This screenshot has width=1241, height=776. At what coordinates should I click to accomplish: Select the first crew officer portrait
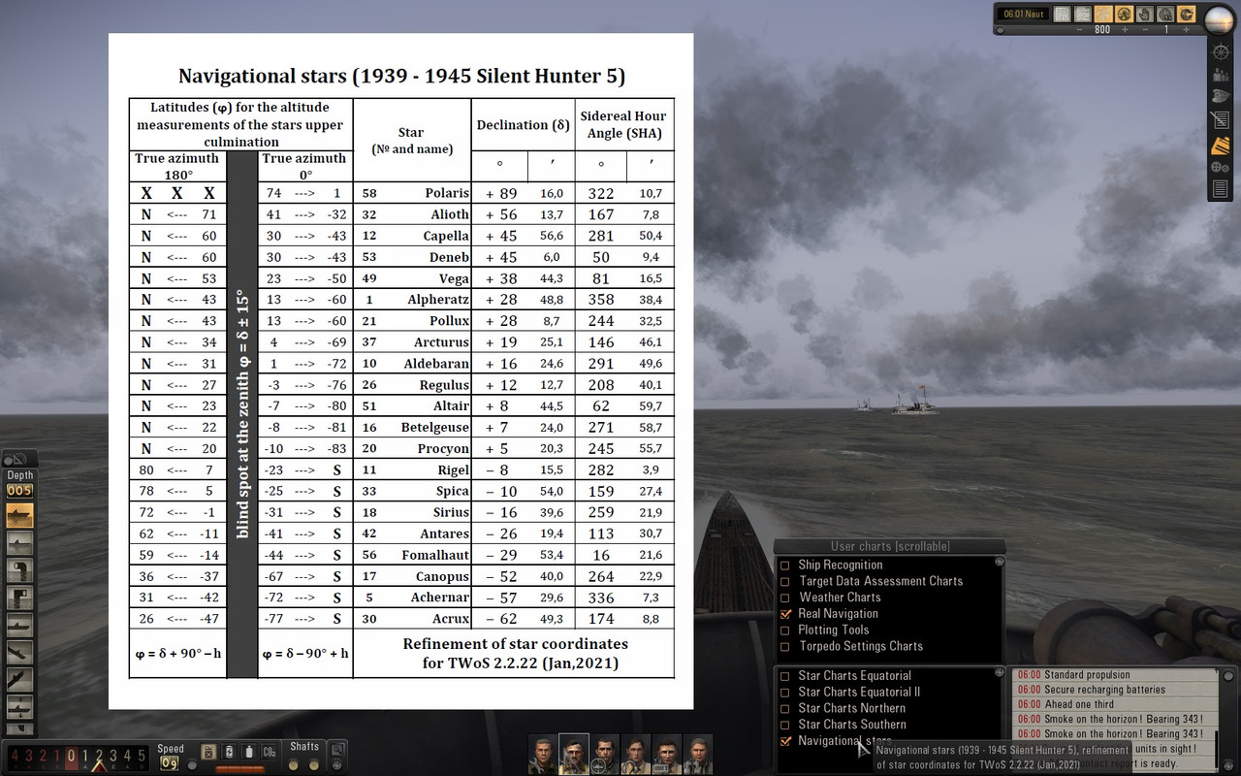[x=543, y=754]
